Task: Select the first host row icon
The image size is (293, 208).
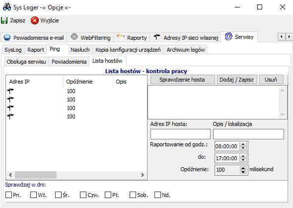Action: (x=10, y=91)
